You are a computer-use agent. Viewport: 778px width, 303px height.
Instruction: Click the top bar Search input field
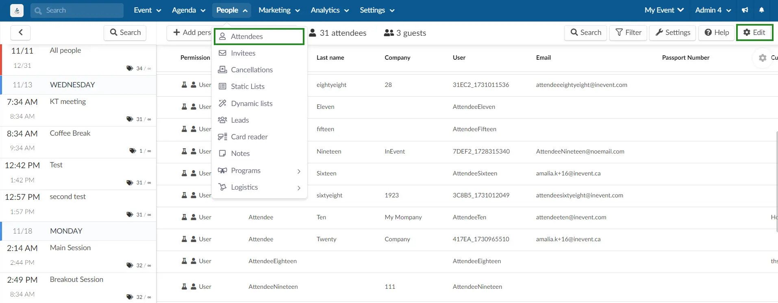pos(77,10)
